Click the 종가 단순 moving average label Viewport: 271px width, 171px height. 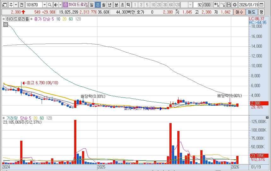[43, 19]
